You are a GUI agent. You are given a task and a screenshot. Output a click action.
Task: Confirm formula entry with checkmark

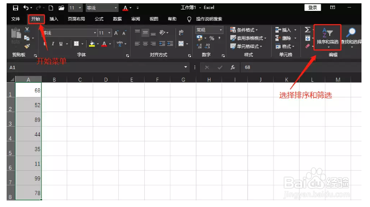[220, 68]
